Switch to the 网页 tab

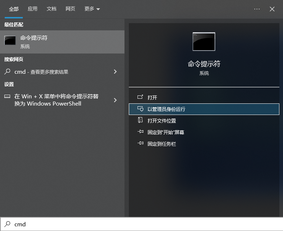(71, 9)
